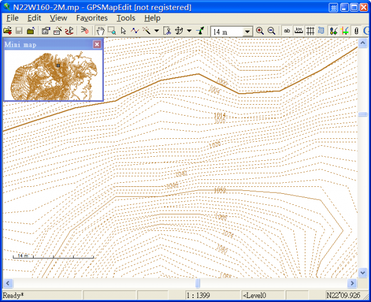This screenshot has width=371, height=302.
Task: Click the zoom in magnifier icon
Action: 260,31
